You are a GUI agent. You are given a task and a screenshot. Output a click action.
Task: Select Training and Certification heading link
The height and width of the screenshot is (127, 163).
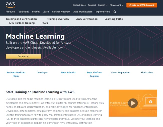point(21,19)
